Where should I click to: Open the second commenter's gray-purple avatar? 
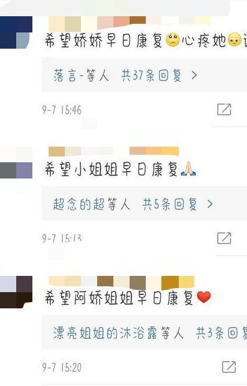tap(16, 162)
